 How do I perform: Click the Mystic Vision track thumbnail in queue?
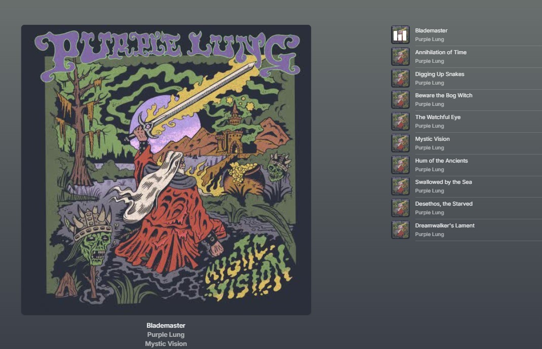coord(400,143)
